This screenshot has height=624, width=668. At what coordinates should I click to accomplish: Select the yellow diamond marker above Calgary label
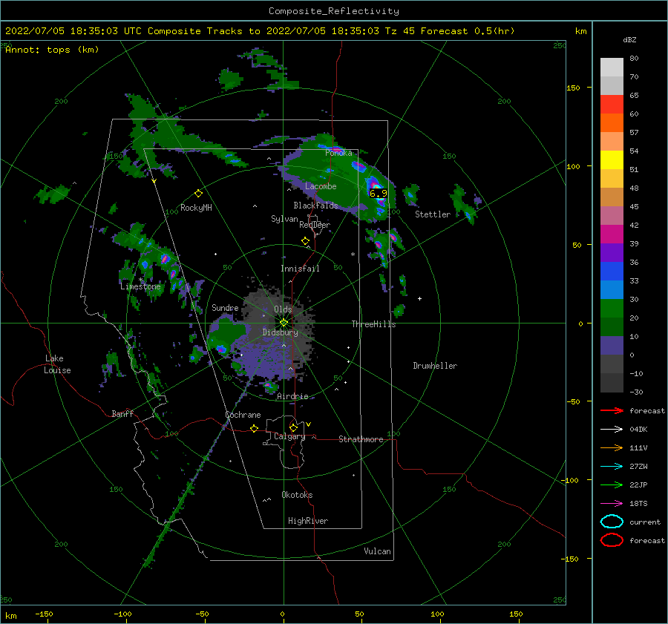tap(293, 427)
